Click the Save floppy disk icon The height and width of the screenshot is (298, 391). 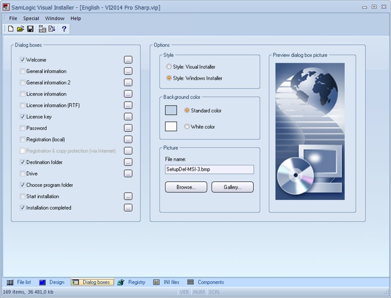(x=30, y=29)
